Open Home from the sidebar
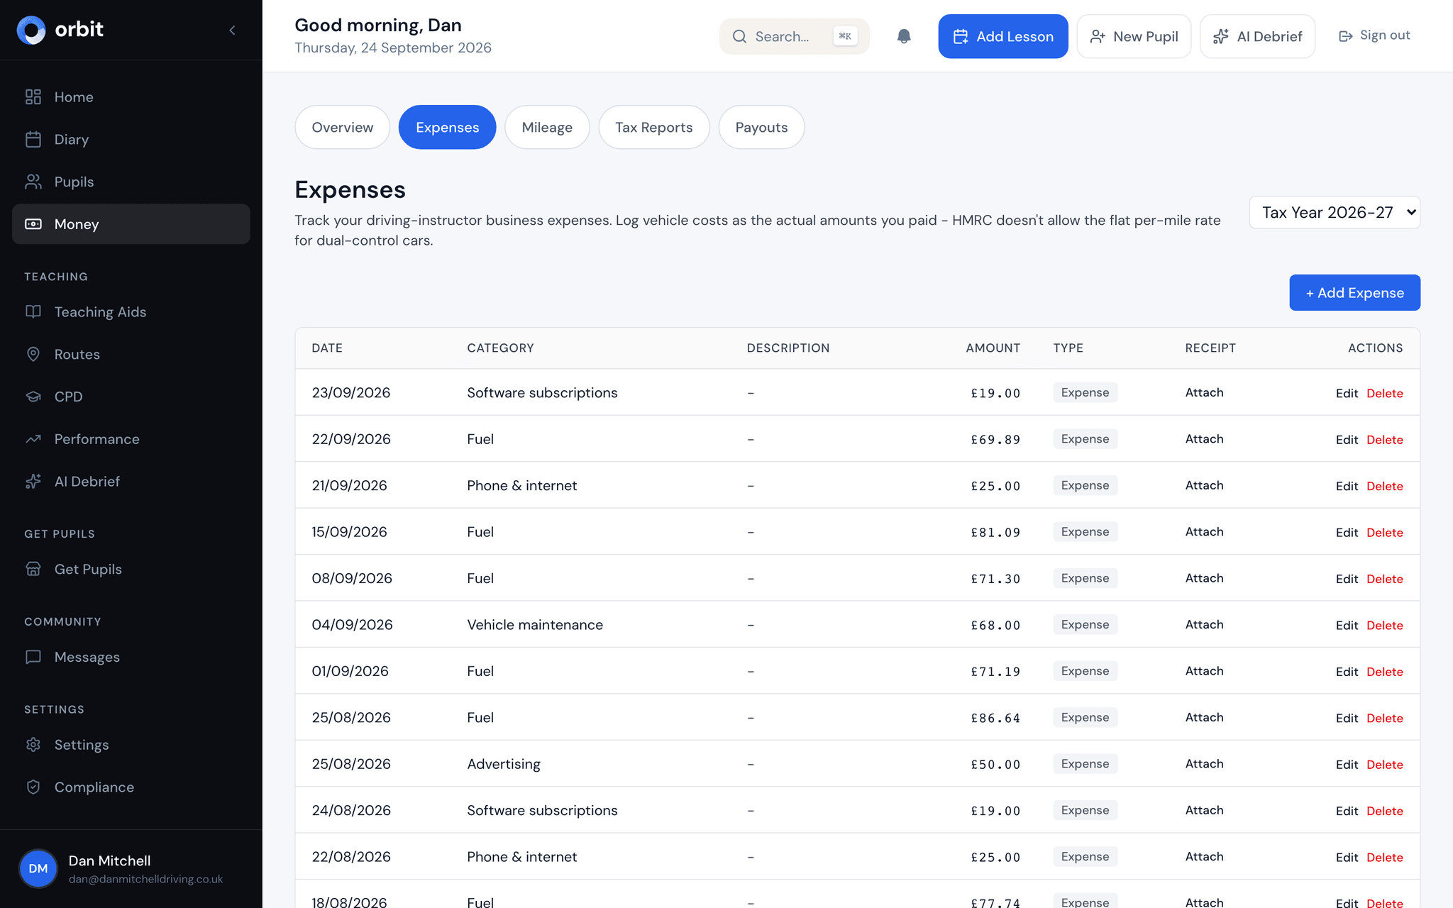The image size is (1453, 908). click(131, 97)
